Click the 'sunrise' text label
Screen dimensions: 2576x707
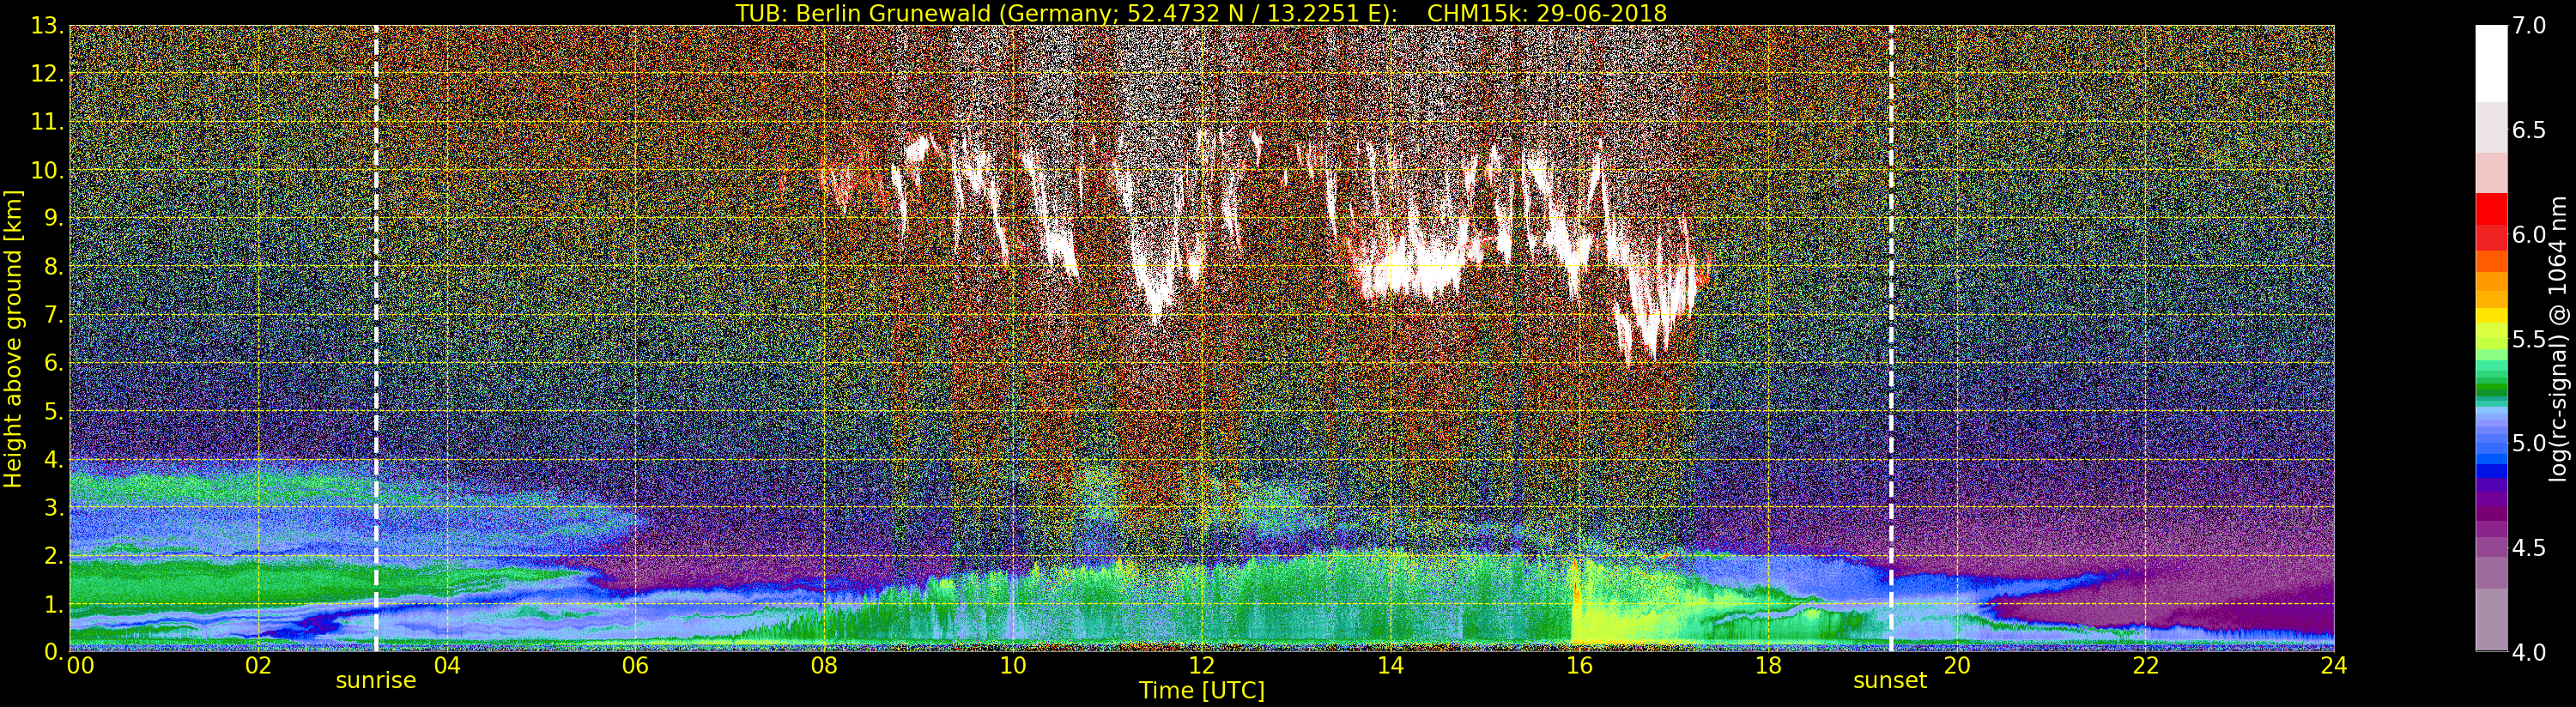point(375,681)
